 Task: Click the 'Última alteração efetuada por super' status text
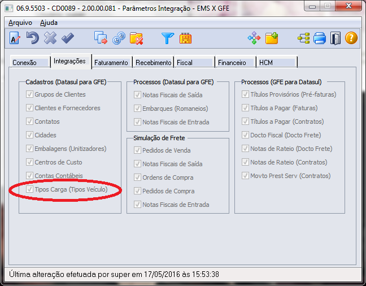click(x=114, y=274)
